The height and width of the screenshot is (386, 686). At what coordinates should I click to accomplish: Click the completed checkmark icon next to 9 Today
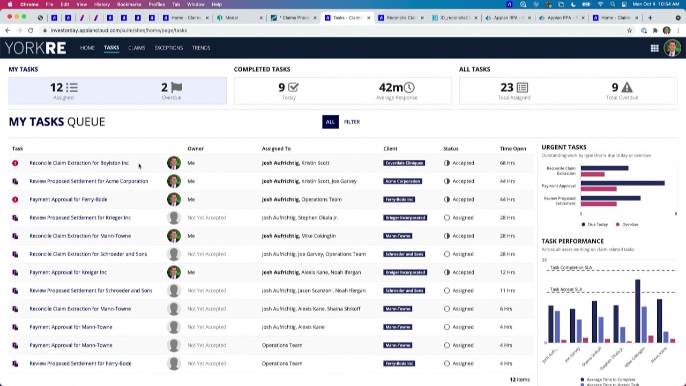click(x=293, y=87)
